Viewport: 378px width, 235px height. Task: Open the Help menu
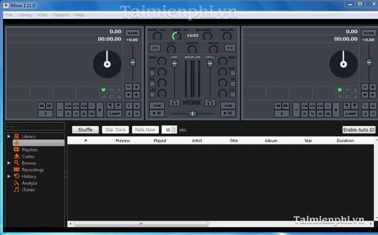click(79, 15)
